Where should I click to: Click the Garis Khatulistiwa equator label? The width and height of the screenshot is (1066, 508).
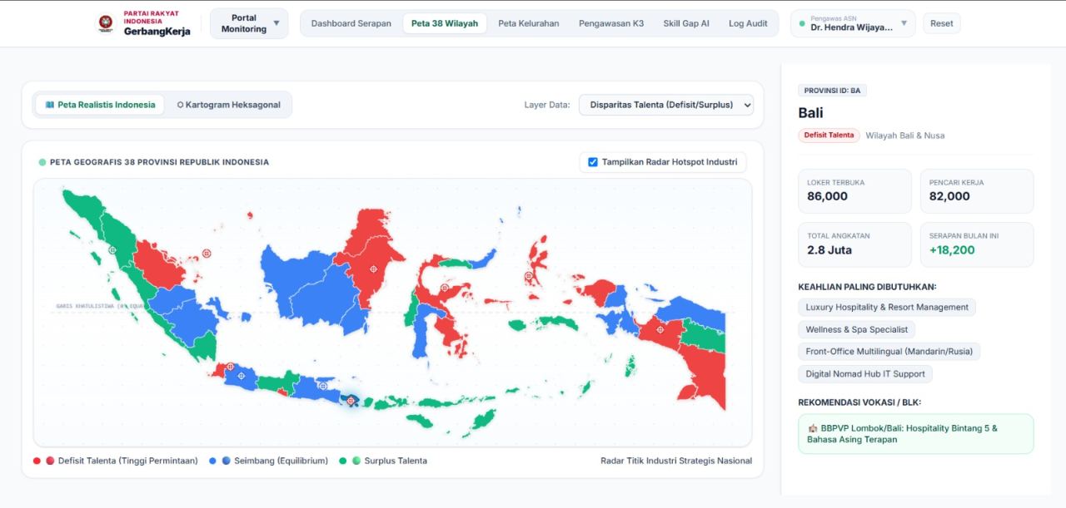coord(101,306)
